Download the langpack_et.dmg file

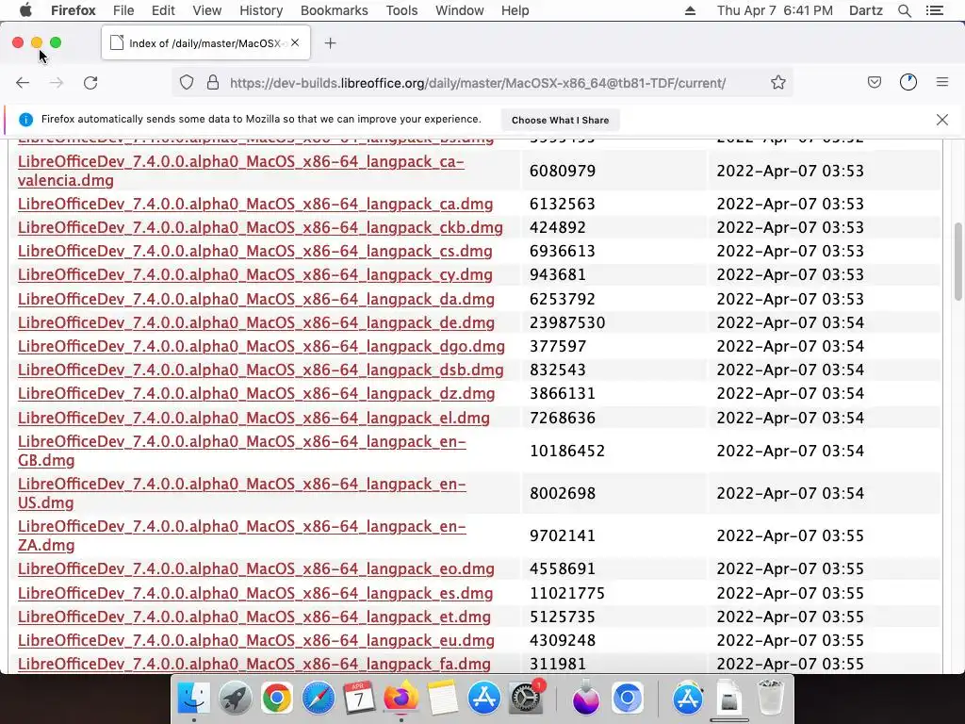tap(254, 617)
